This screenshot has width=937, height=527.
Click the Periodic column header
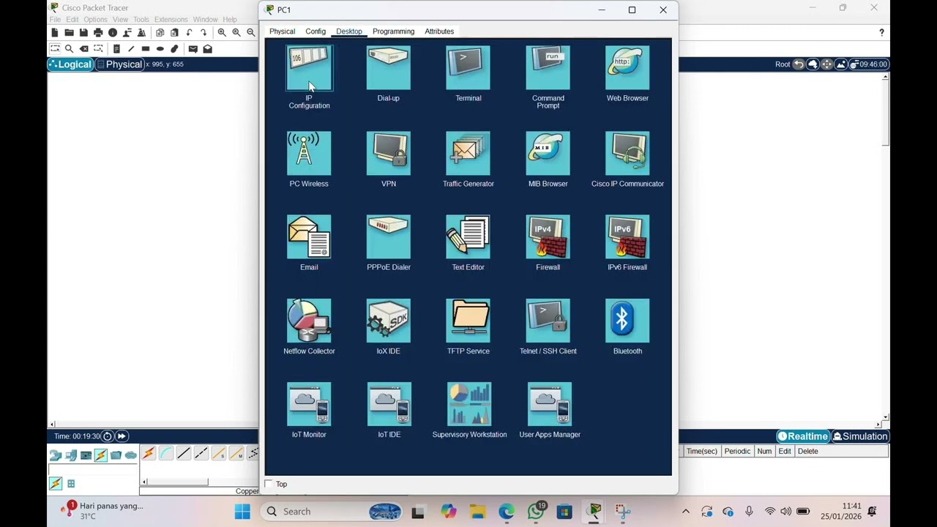pos(737,452)
